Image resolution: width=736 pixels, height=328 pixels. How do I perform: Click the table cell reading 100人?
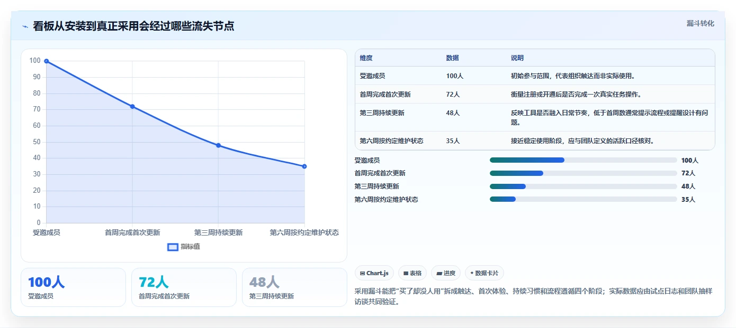[454, 76]
